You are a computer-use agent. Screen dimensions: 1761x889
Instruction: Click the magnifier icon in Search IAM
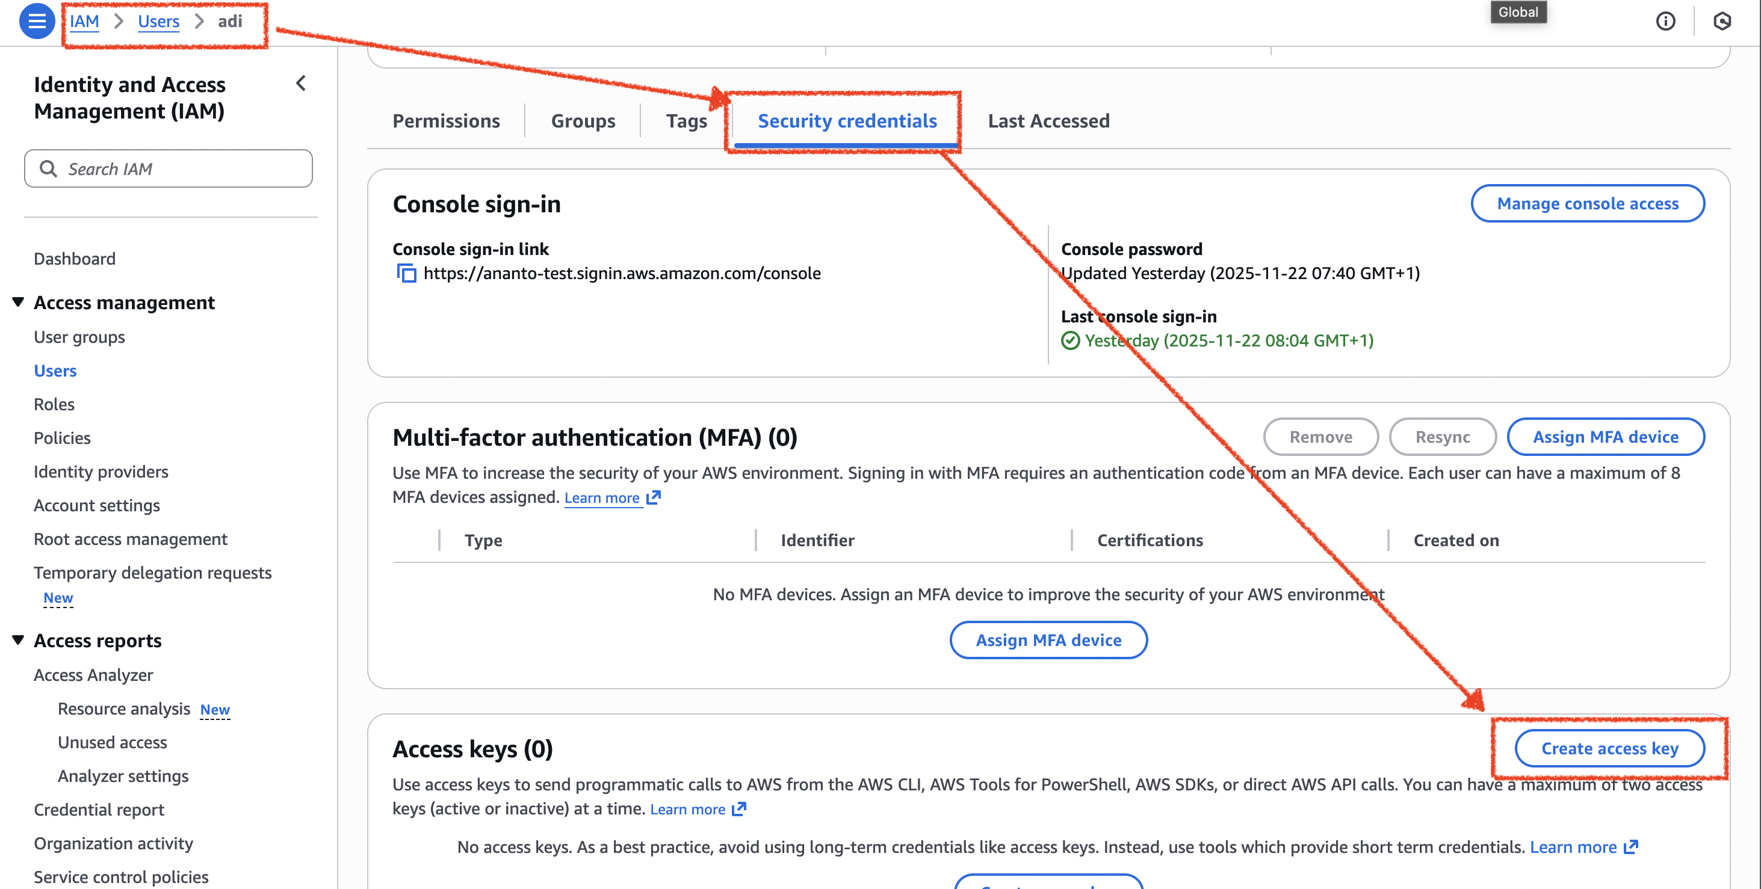pyautogui.click(x=48, y=168)
